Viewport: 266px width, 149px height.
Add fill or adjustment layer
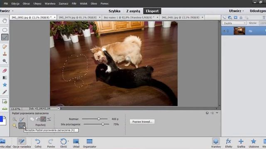point(230,17)
